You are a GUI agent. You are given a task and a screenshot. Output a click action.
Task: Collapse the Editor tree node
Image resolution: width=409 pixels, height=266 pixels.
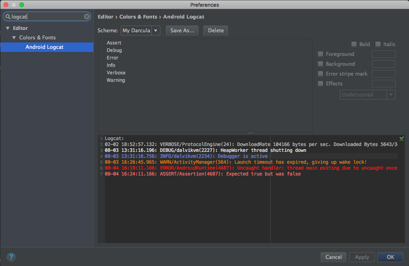pos(8,28)
